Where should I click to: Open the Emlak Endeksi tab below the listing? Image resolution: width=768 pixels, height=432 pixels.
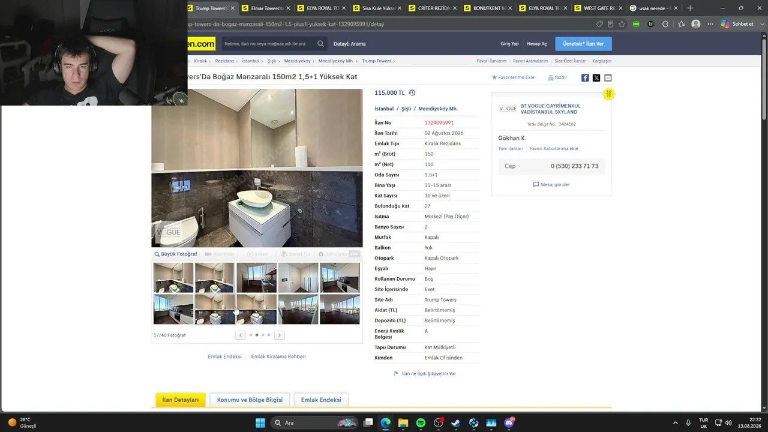click(x=321, y=400)
